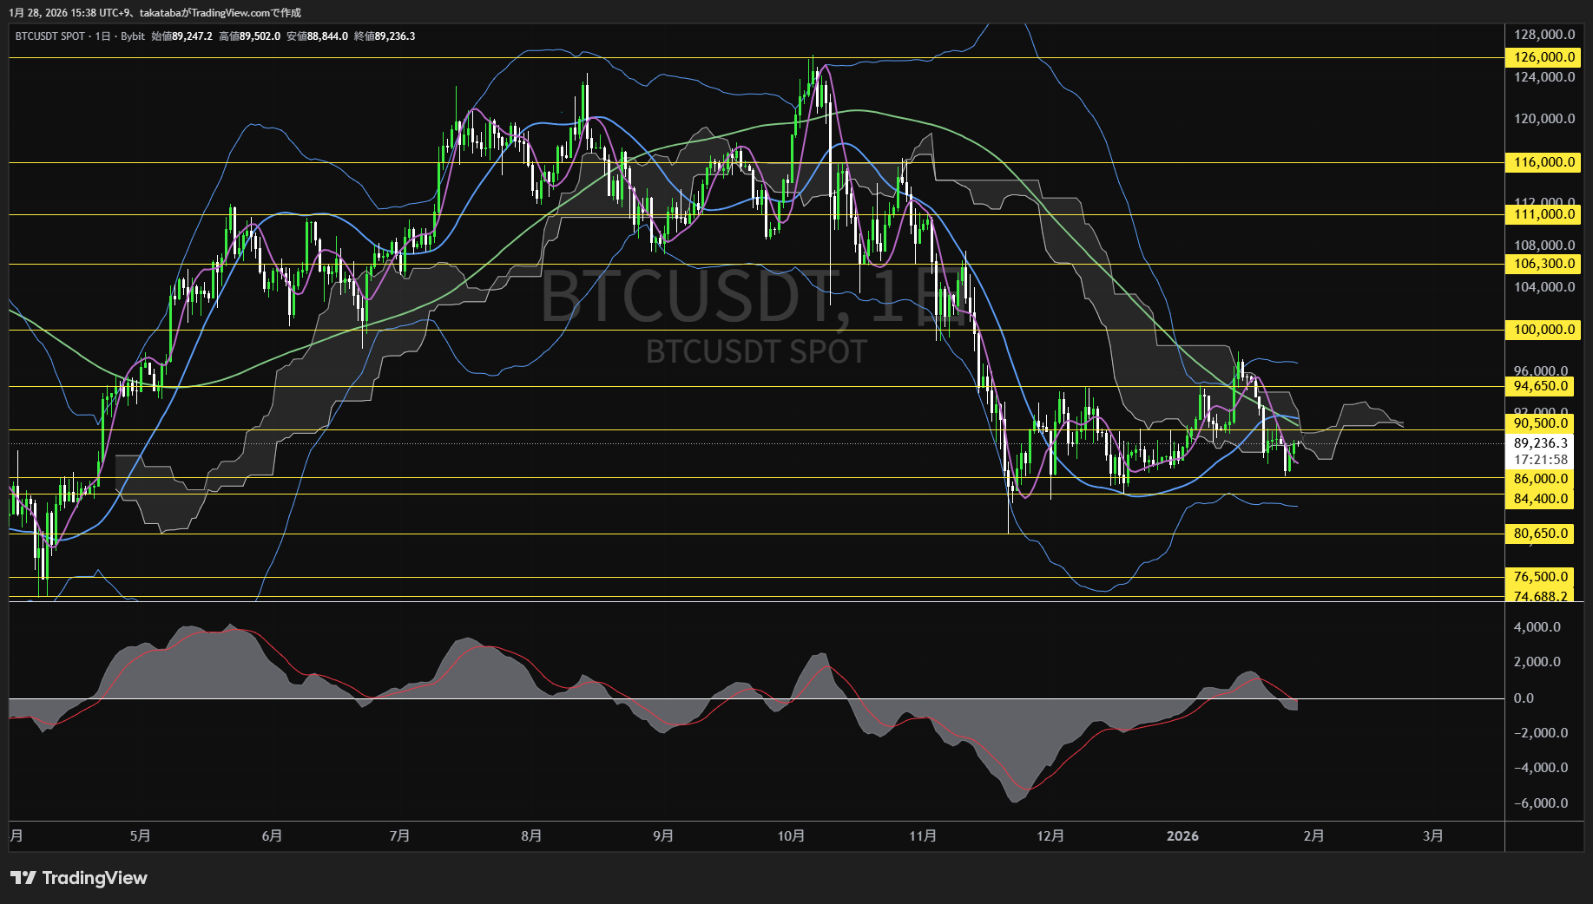Click the BTCUSDT SPOT symbol legend
Image resolution: width=1593 pixels, height=904 pixels.
[50, 36]
